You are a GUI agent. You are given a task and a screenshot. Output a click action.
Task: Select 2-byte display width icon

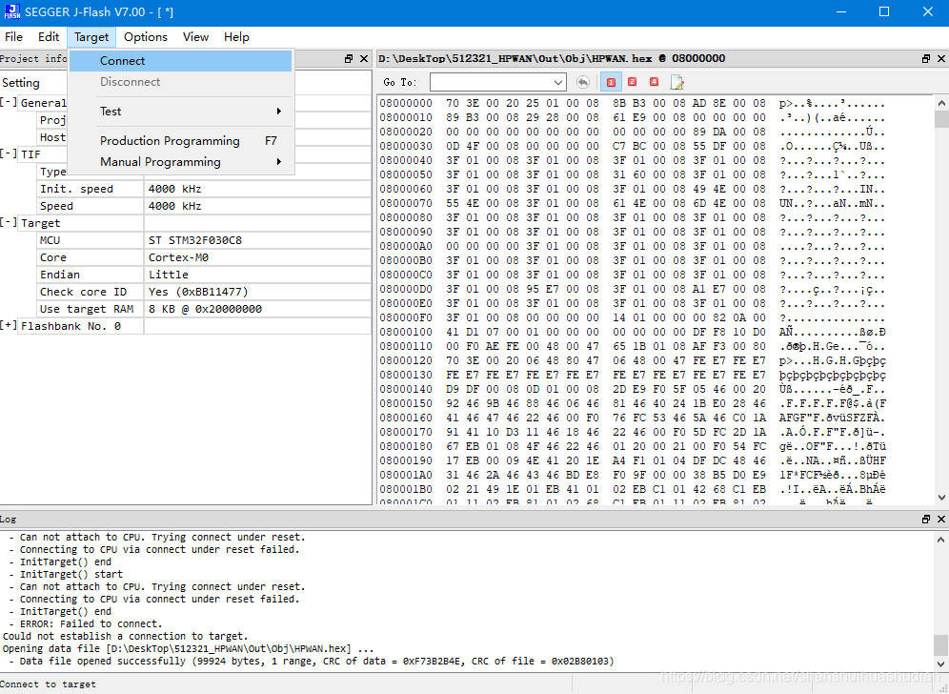tap(632, 82)
